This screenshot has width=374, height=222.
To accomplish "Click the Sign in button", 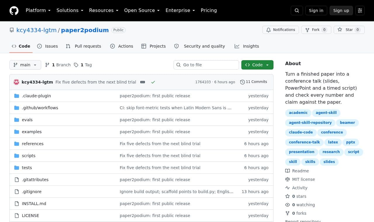I will click(x=316, y=11).
